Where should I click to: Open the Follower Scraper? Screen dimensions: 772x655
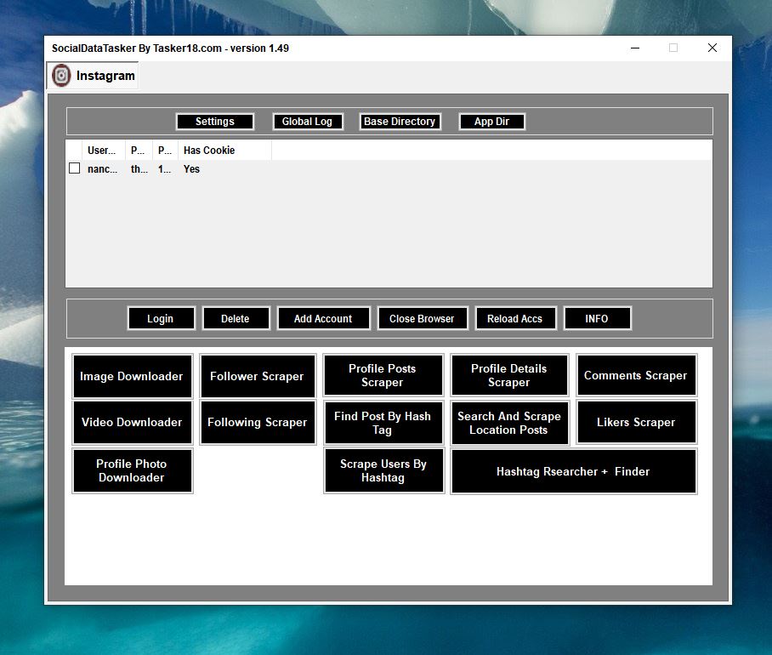click(258, 376)
